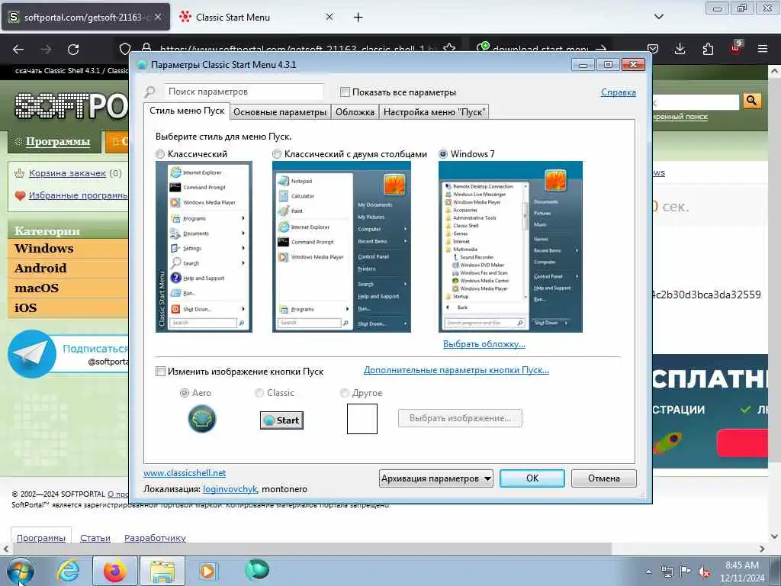Open 'Дополнительные параметры кнопки Пуск...' link

pyautogui.click(x=456, y=370)
